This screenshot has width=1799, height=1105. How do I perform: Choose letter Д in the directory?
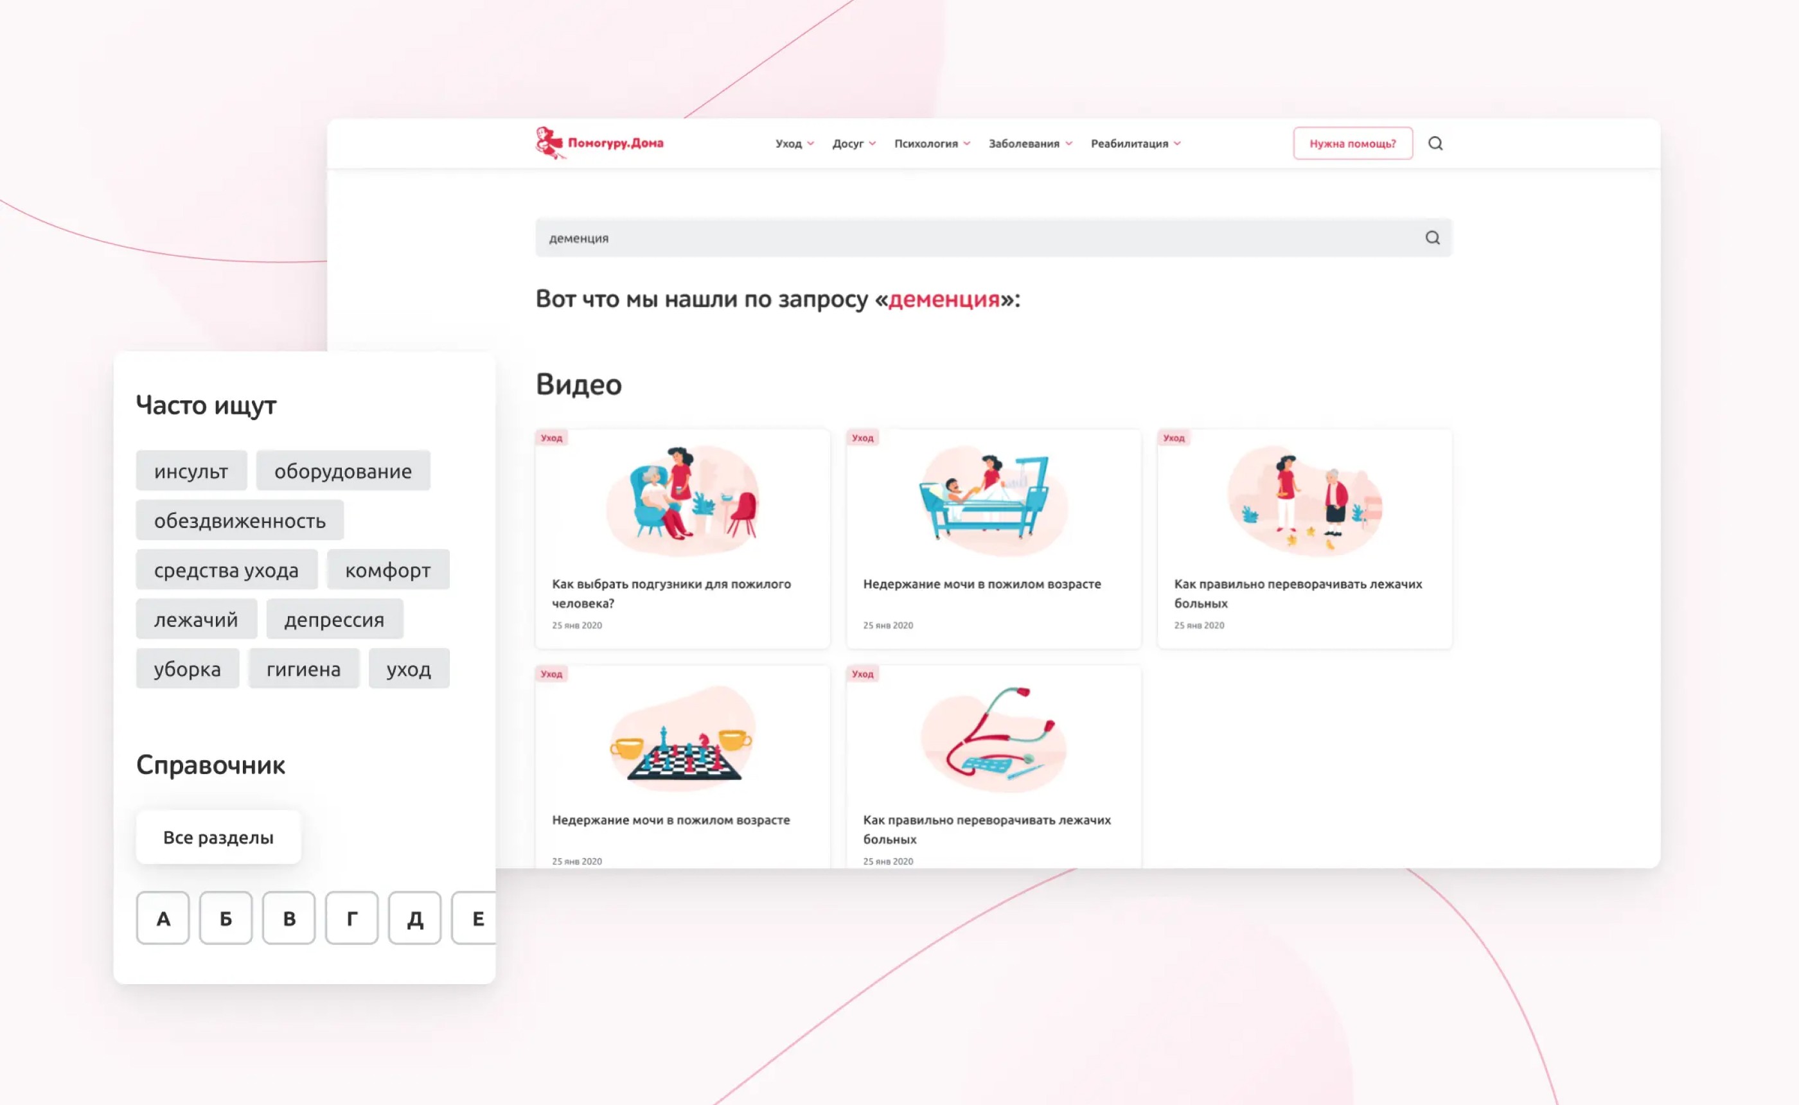click(414, 918)
